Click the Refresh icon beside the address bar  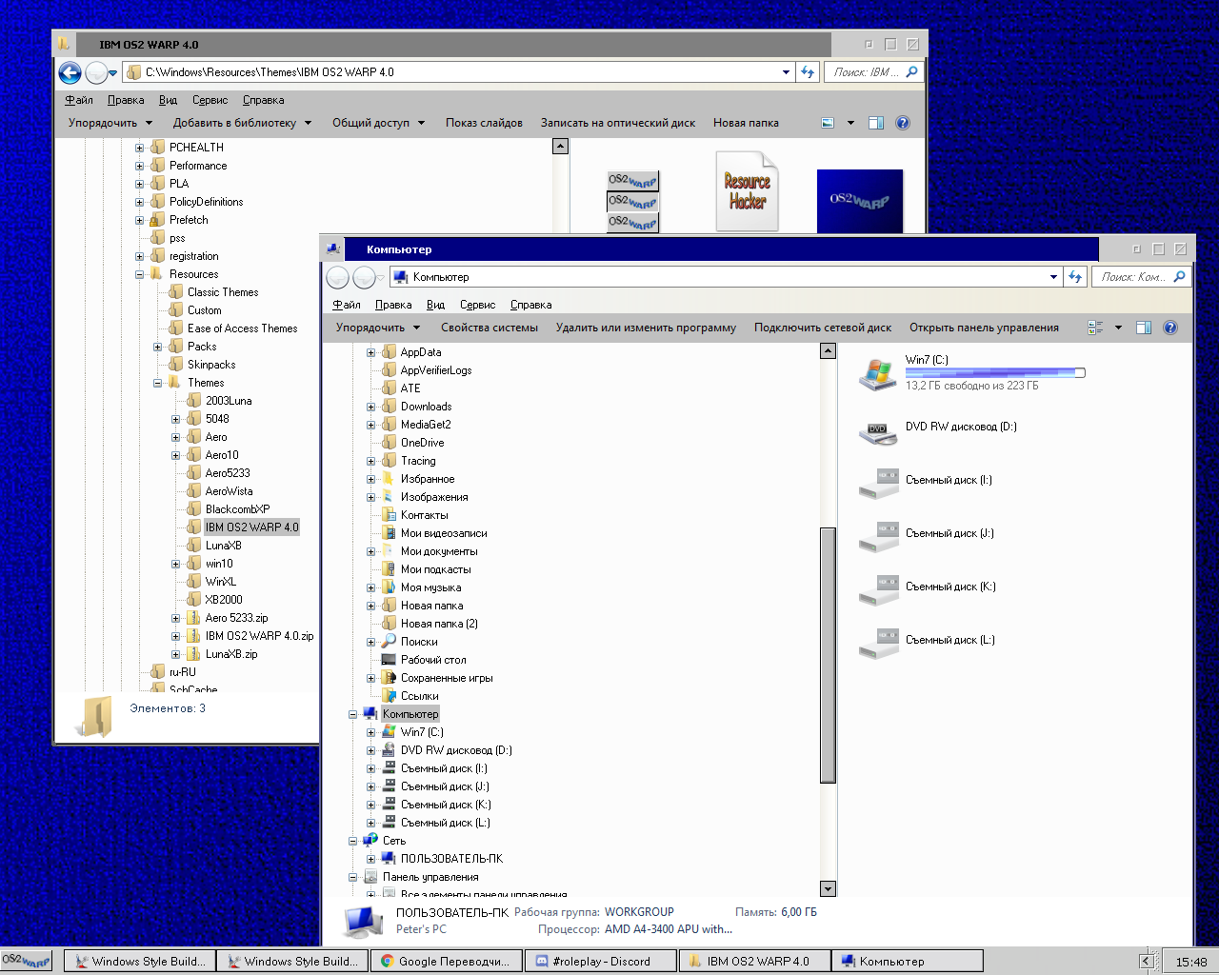[1074, 277]
